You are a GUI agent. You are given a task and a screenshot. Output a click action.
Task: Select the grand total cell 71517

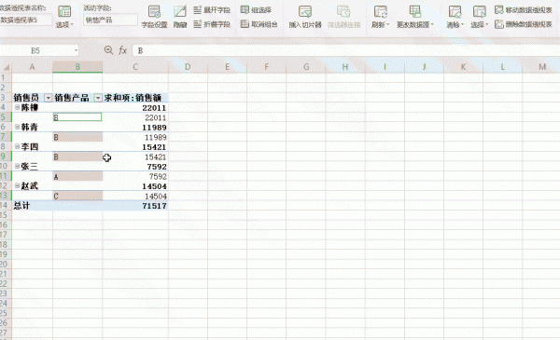click(135, 206)
